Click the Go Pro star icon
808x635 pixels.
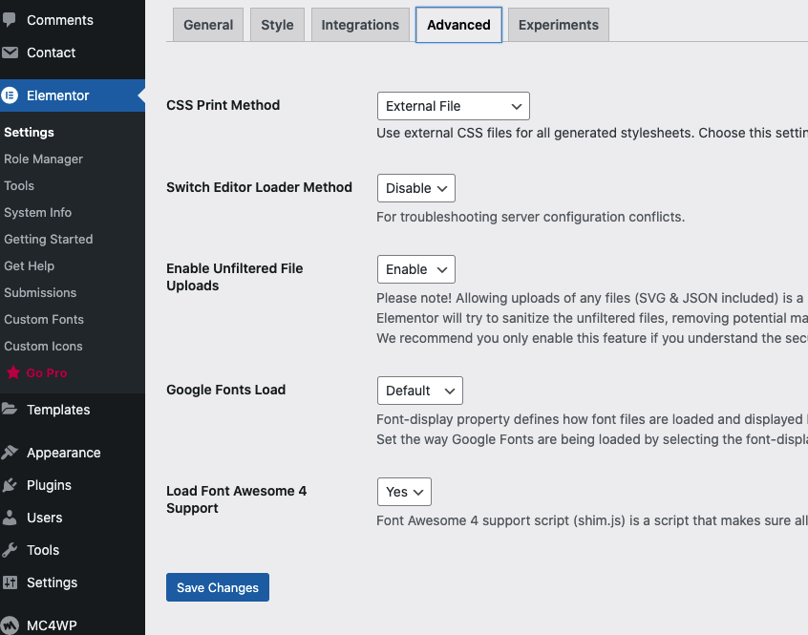coord(13,373)
